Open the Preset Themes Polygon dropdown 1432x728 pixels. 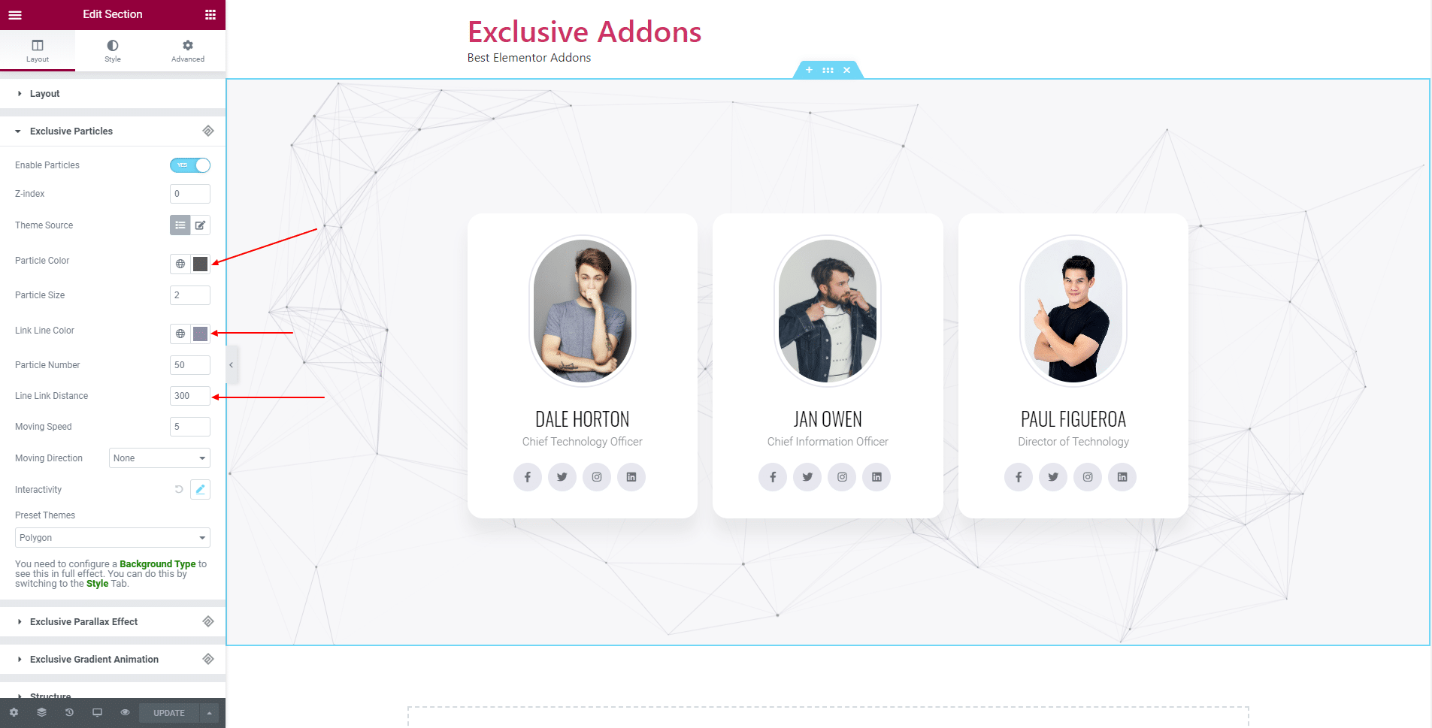113,538
